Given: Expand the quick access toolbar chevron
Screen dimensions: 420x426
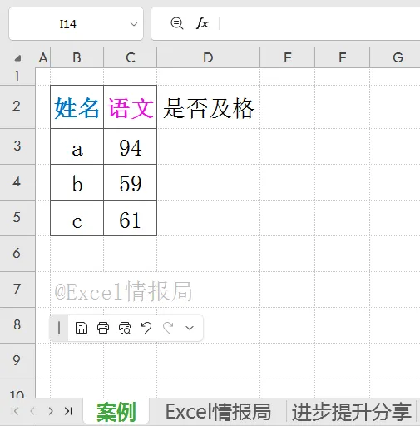Looking at the screenshot, I should (x=190, y=328).
